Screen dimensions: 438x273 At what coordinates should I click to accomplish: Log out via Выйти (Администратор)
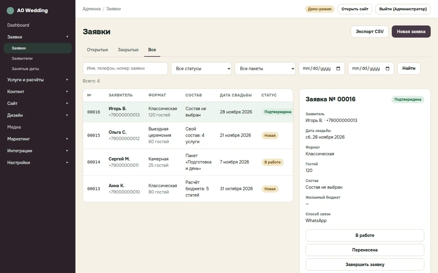point(403,9)
